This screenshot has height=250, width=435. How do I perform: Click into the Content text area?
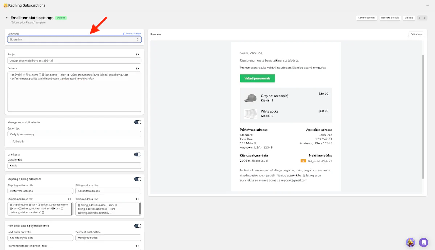click(x=74, y=92)
